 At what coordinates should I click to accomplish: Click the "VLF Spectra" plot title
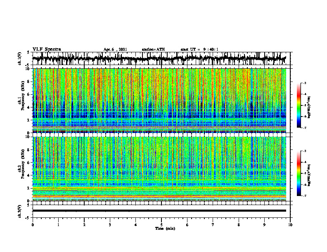tap(47, 49)
